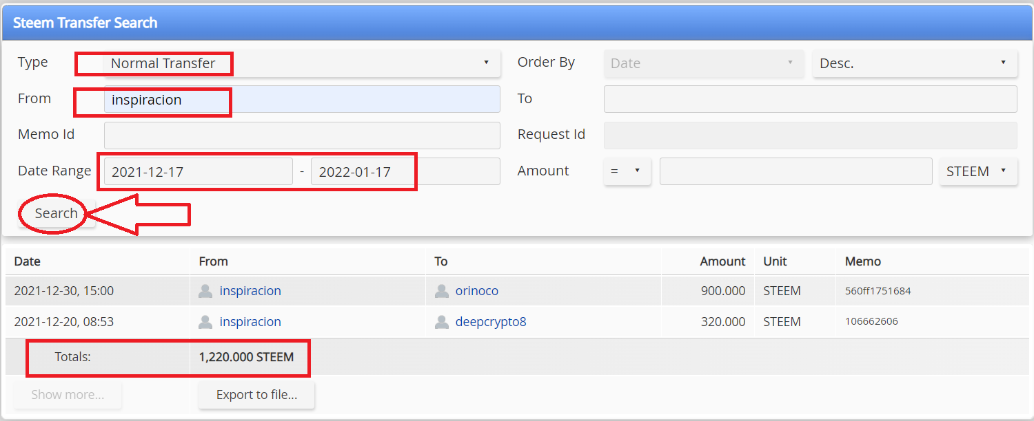Open the Order By Date dropdown

pos(703,63)
